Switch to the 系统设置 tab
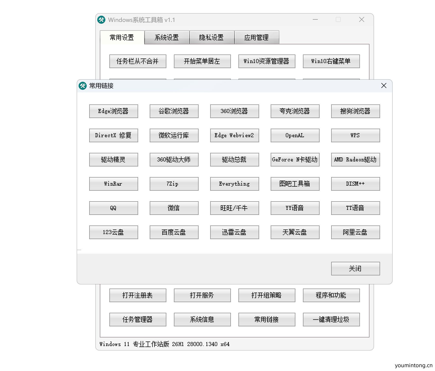This screenshot has height=371, width=435. (167, 37)
